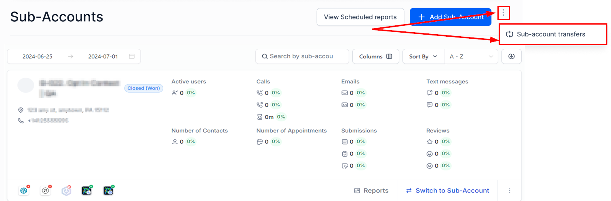Image resolution: width=611 pixels, height=201 pixels.
Task: Click the cube integration icon with red X
Action: click(66, 191)
